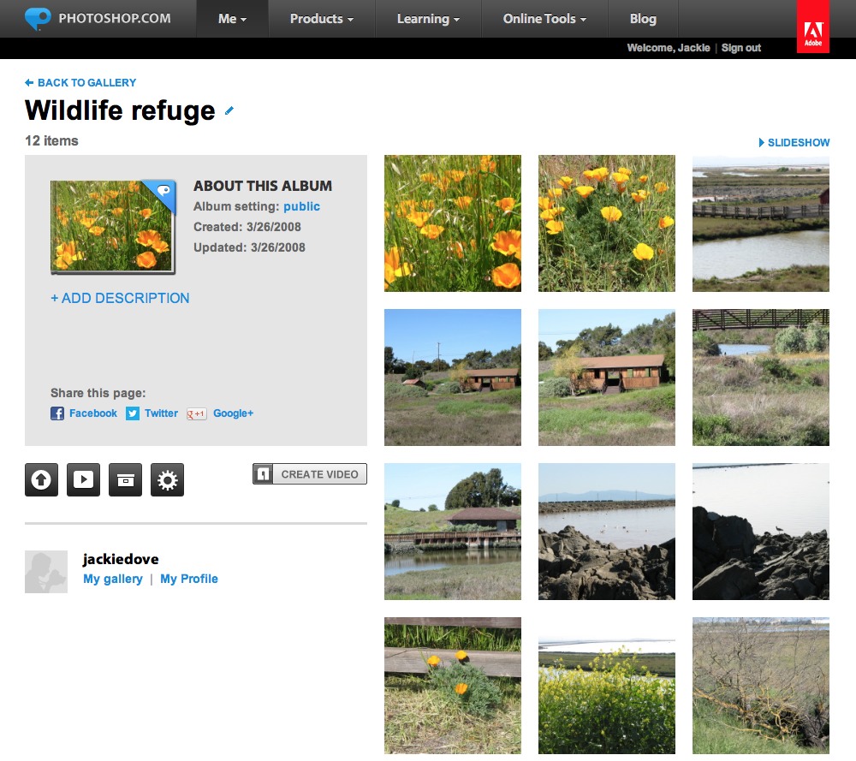Open the Me dropdown menu

232,19
